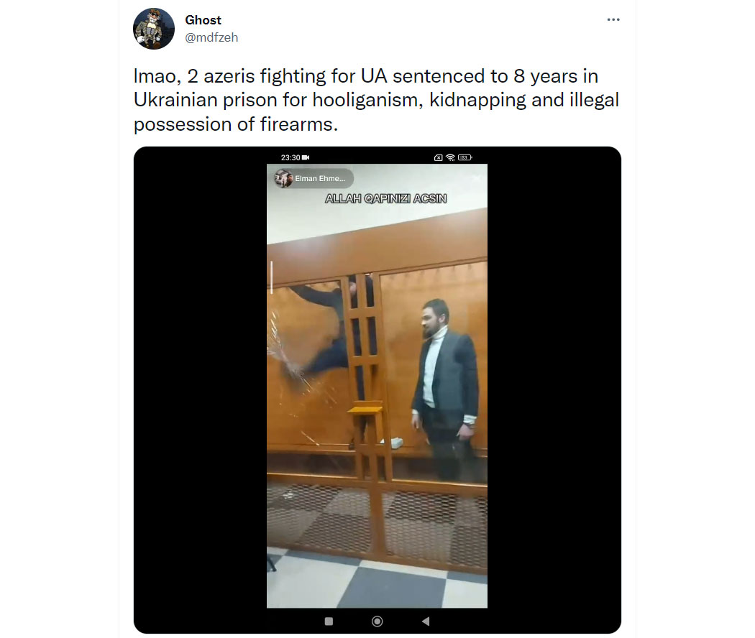Click the video camera recording icon
The width and height of the screenshot is (755, 638).
(306, 157)
